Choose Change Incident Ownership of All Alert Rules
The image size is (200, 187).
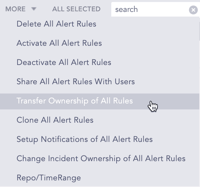pyautogui.click(x=101, y=158)
